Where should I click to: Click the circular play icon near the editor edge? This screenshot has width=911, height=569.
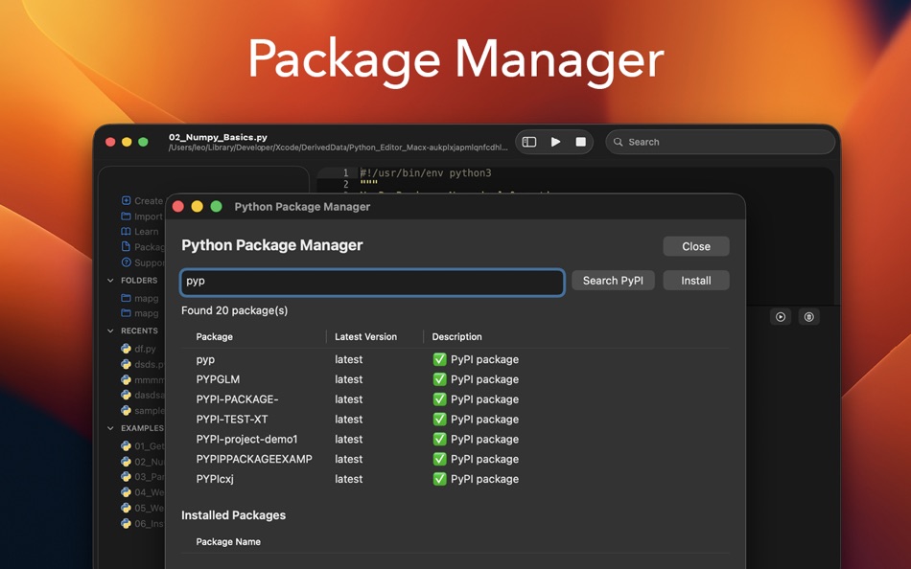coord(780,316)
